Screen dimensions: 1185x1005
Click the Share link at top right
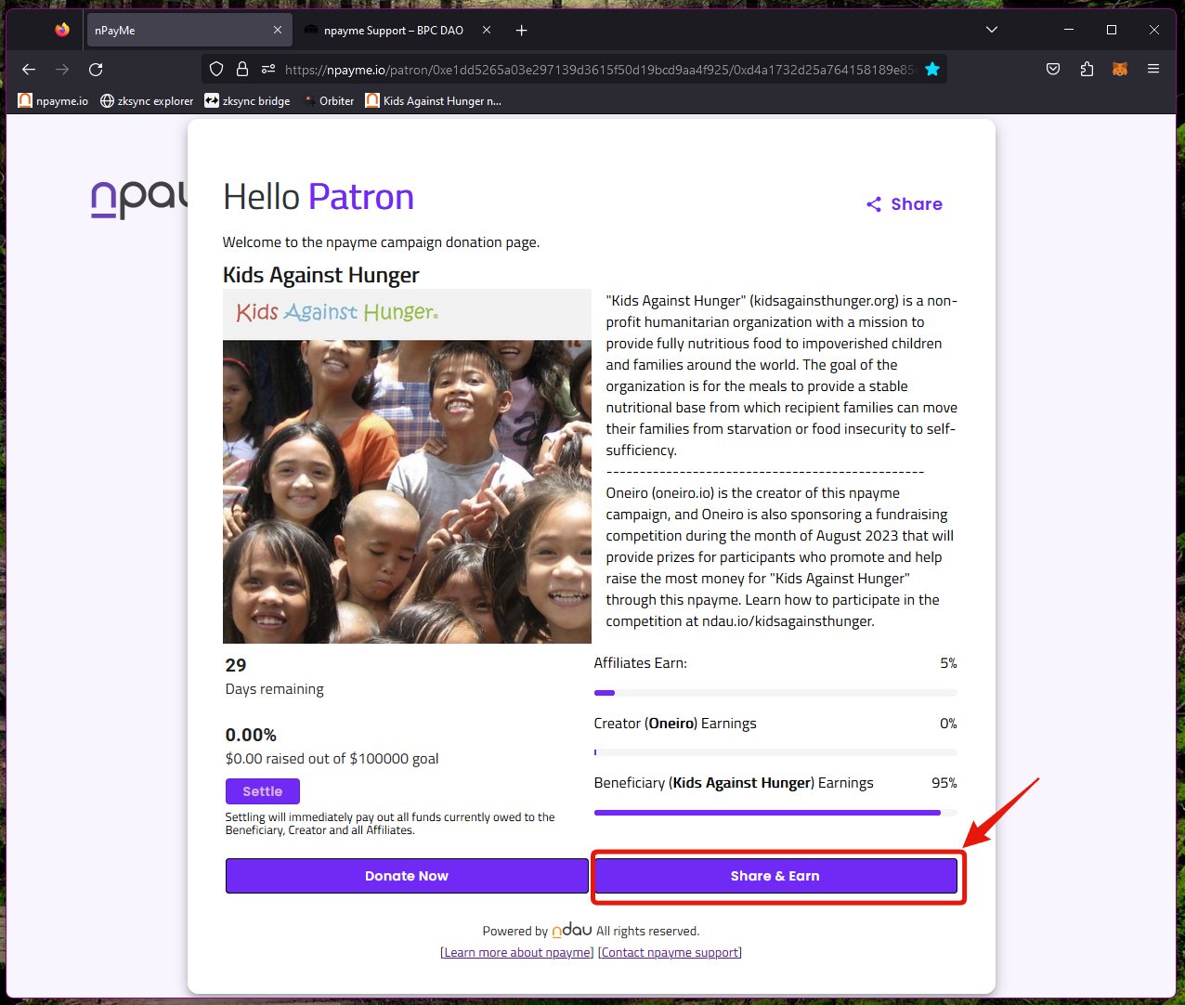point(905,204)
